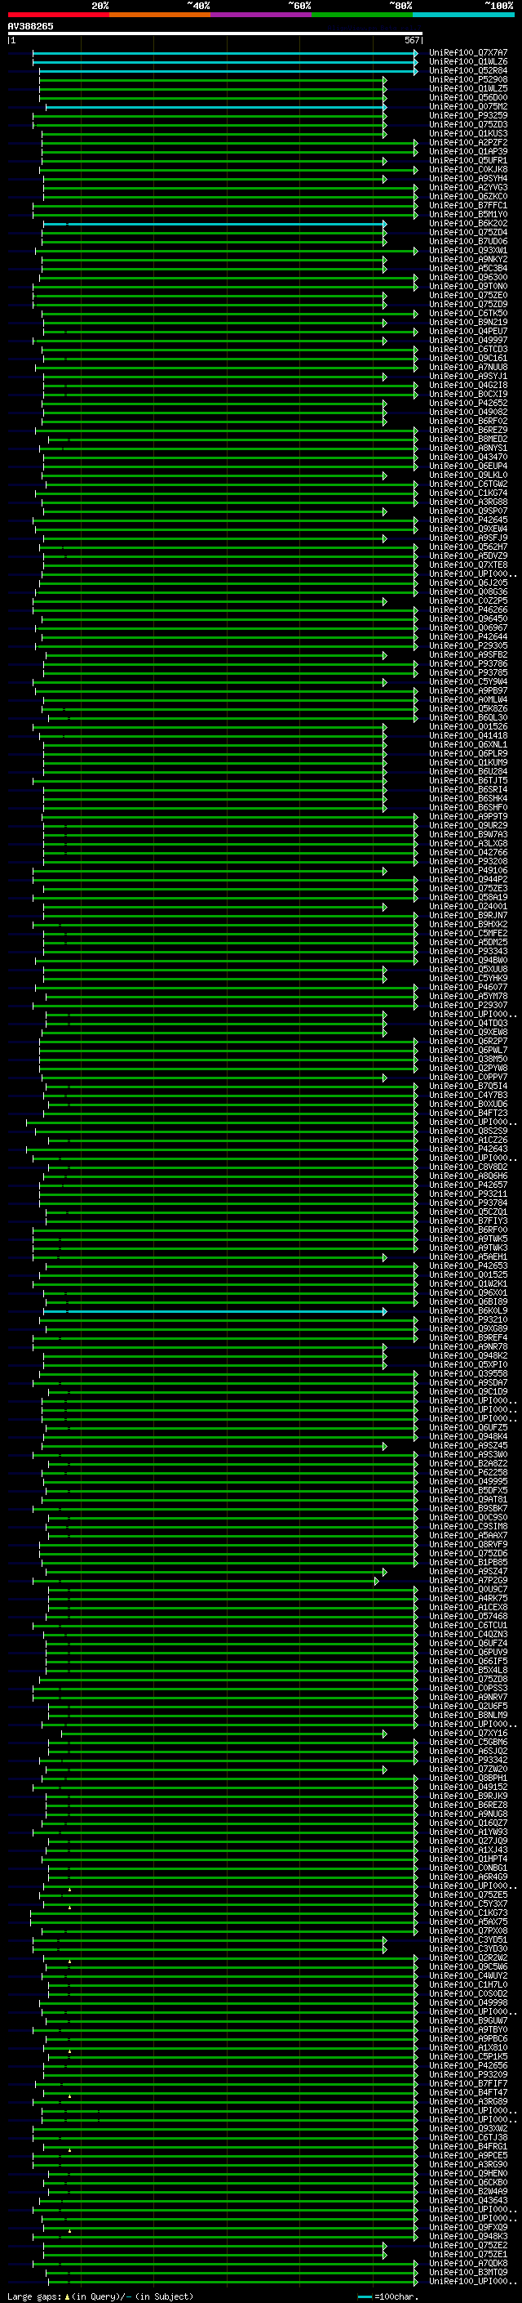522x2303 pixels.
Task: Click the cyan alignment bar of UniRef100_Q7X7A7
Action: click(x=225, y=53)
